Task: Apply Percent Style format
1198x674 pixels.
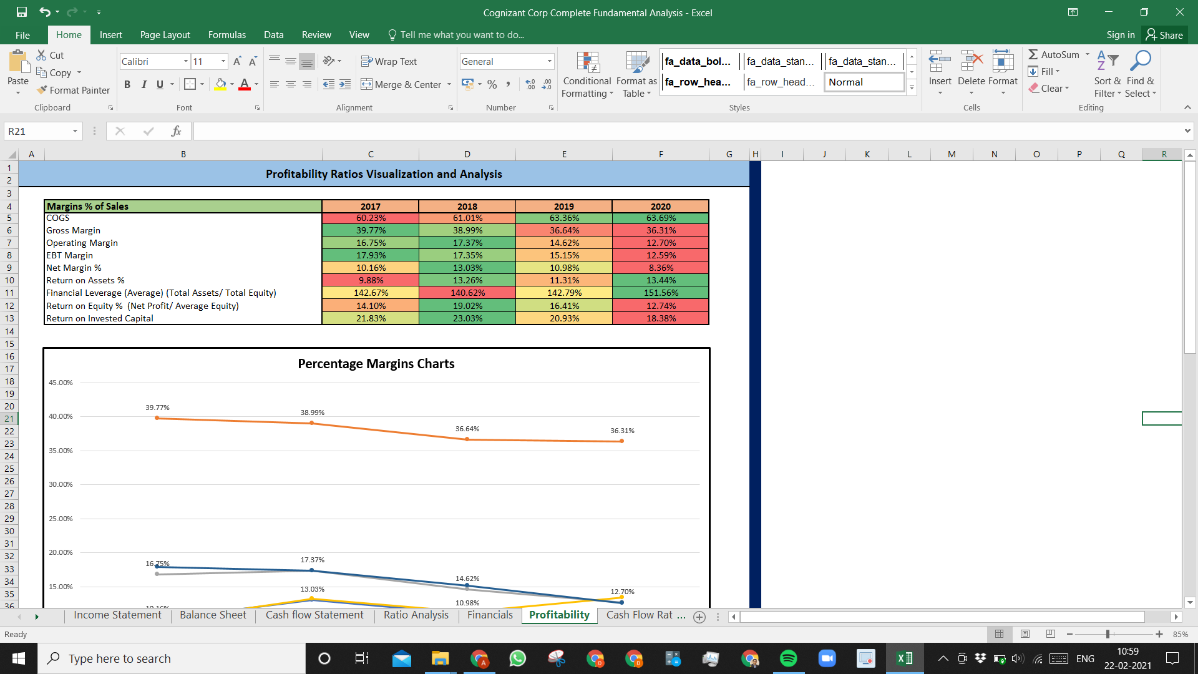Action: click(492, 84)
